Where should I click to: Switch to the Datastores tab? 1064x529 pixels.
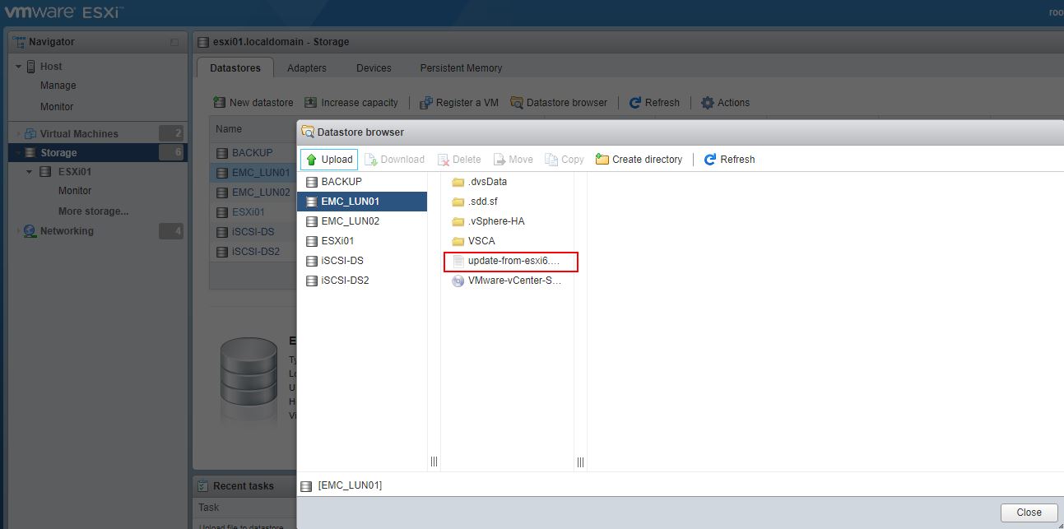(235, 68)
